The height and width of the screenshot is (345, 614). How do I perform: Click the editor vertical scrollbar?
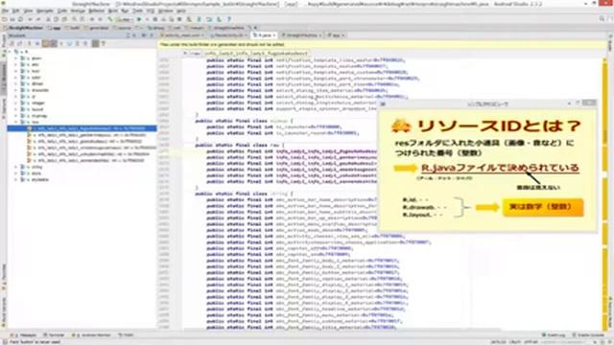pyautogui.click(x=605, y=194)
